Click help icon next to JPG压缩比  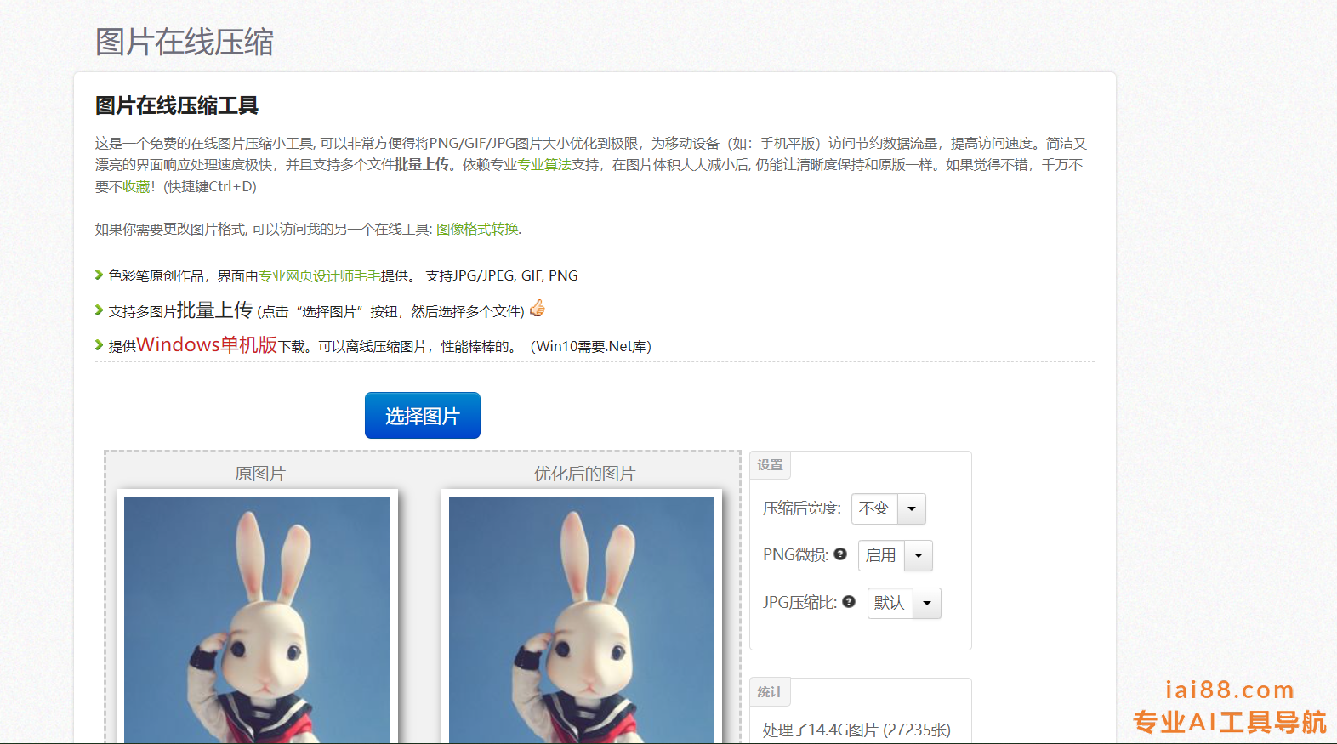(x=849, y=602)
